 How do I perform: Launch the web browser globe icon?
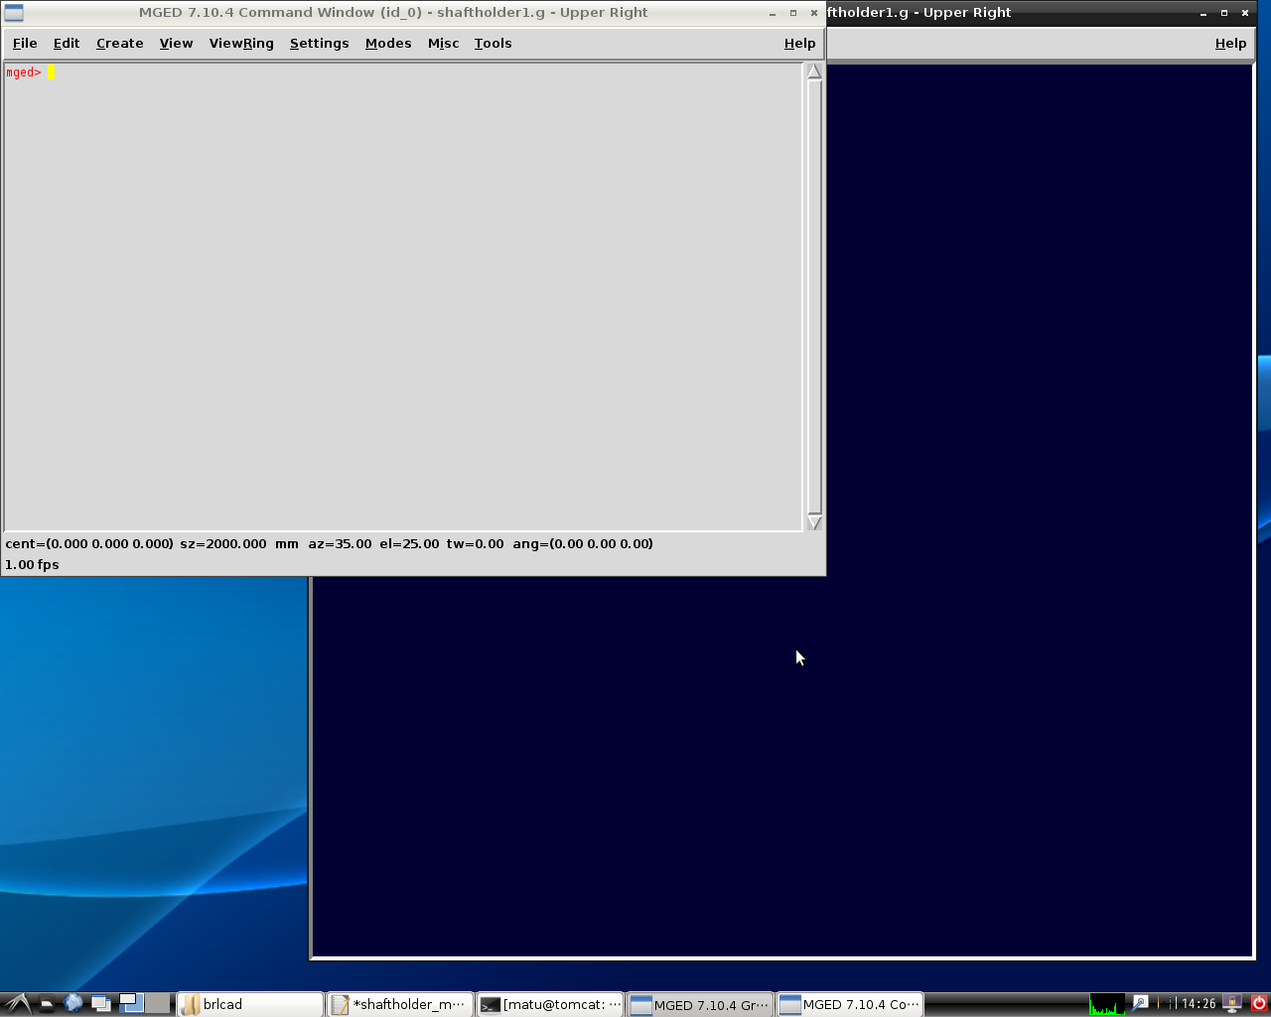pyautogui.click(x=73, y=1004)
